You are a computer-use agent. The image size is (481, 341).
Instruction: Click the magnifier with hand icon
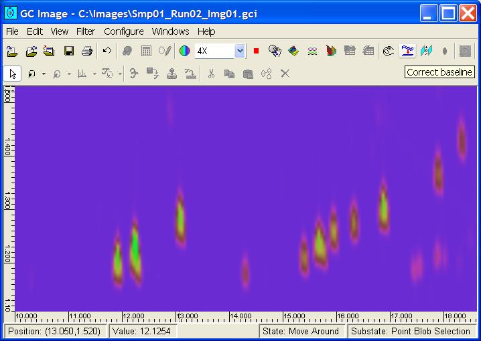pyautogui.click(x=275, y=51)
